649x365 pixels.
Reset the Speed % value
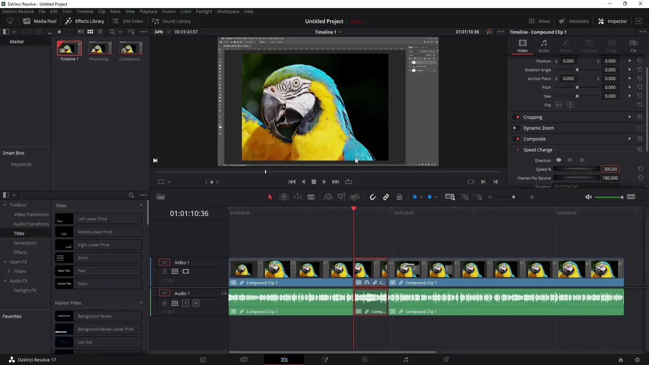(640, 169)
